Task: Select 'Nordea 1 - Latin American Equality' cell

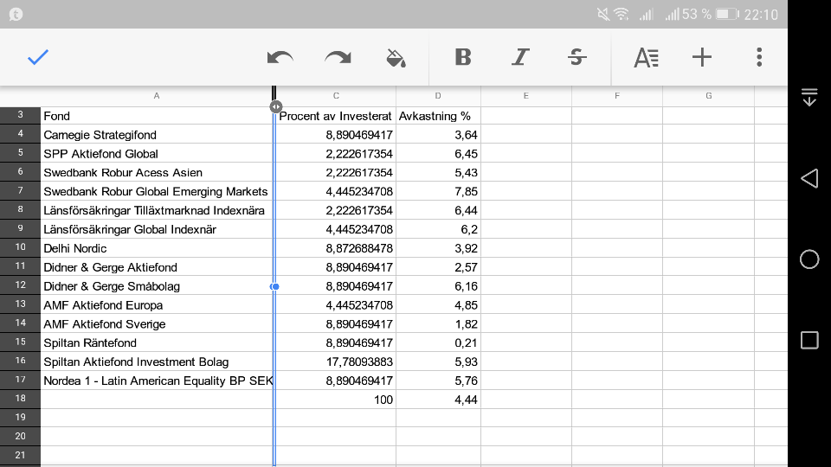Action: (157, 381)
